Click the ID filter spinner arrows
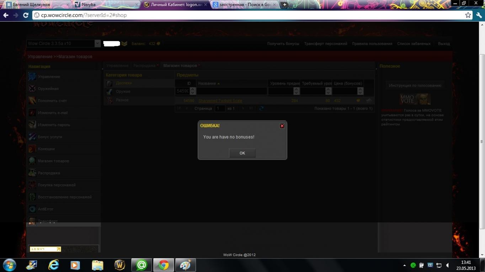485x272 pixels. pos(193,91)
